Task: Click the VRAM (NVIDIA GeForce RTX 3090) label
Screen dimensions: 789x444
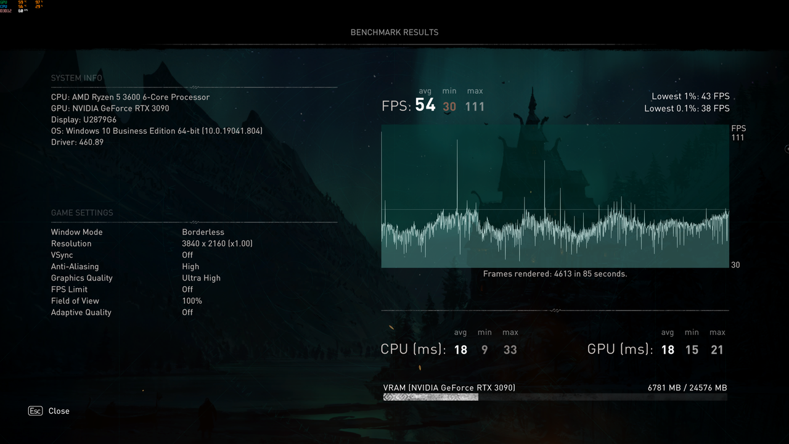Action: tap(449, 388)
